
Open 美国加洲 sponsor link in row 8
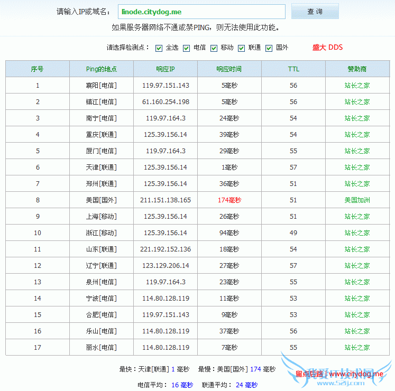(x=357, y=200)
